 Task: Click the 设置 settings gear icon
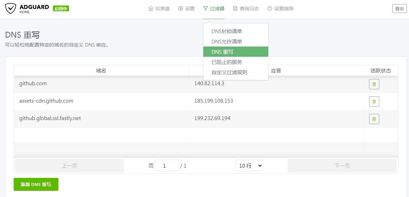(180, 8)
